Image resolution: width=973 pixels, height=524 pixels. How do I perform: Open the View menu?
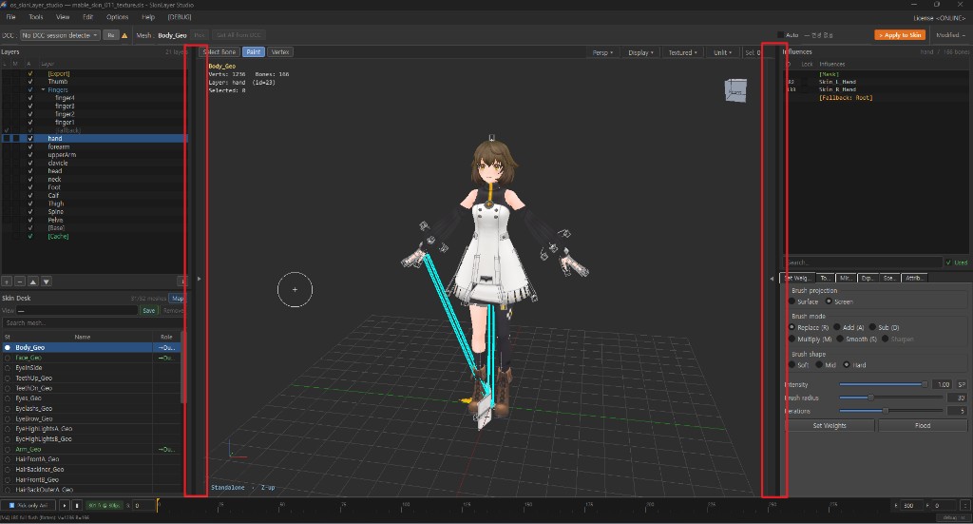[63, 17]
